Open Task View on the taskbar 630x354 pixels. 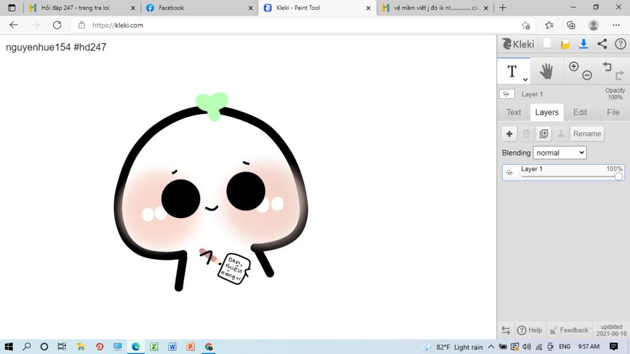click(62, 347)
